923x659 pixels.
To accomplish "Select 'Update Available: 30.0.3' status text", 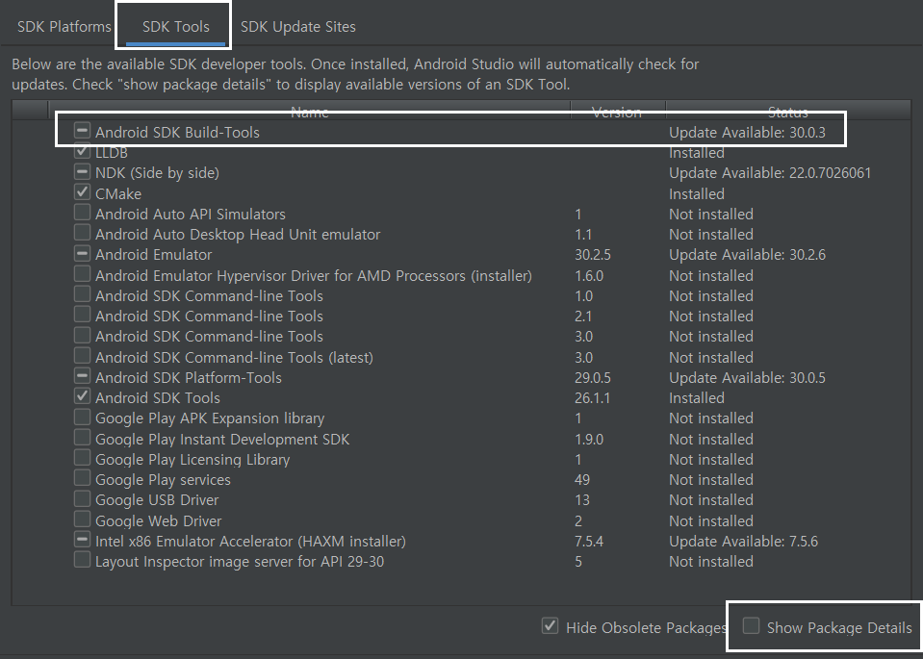I will click(x=747, y=133).
